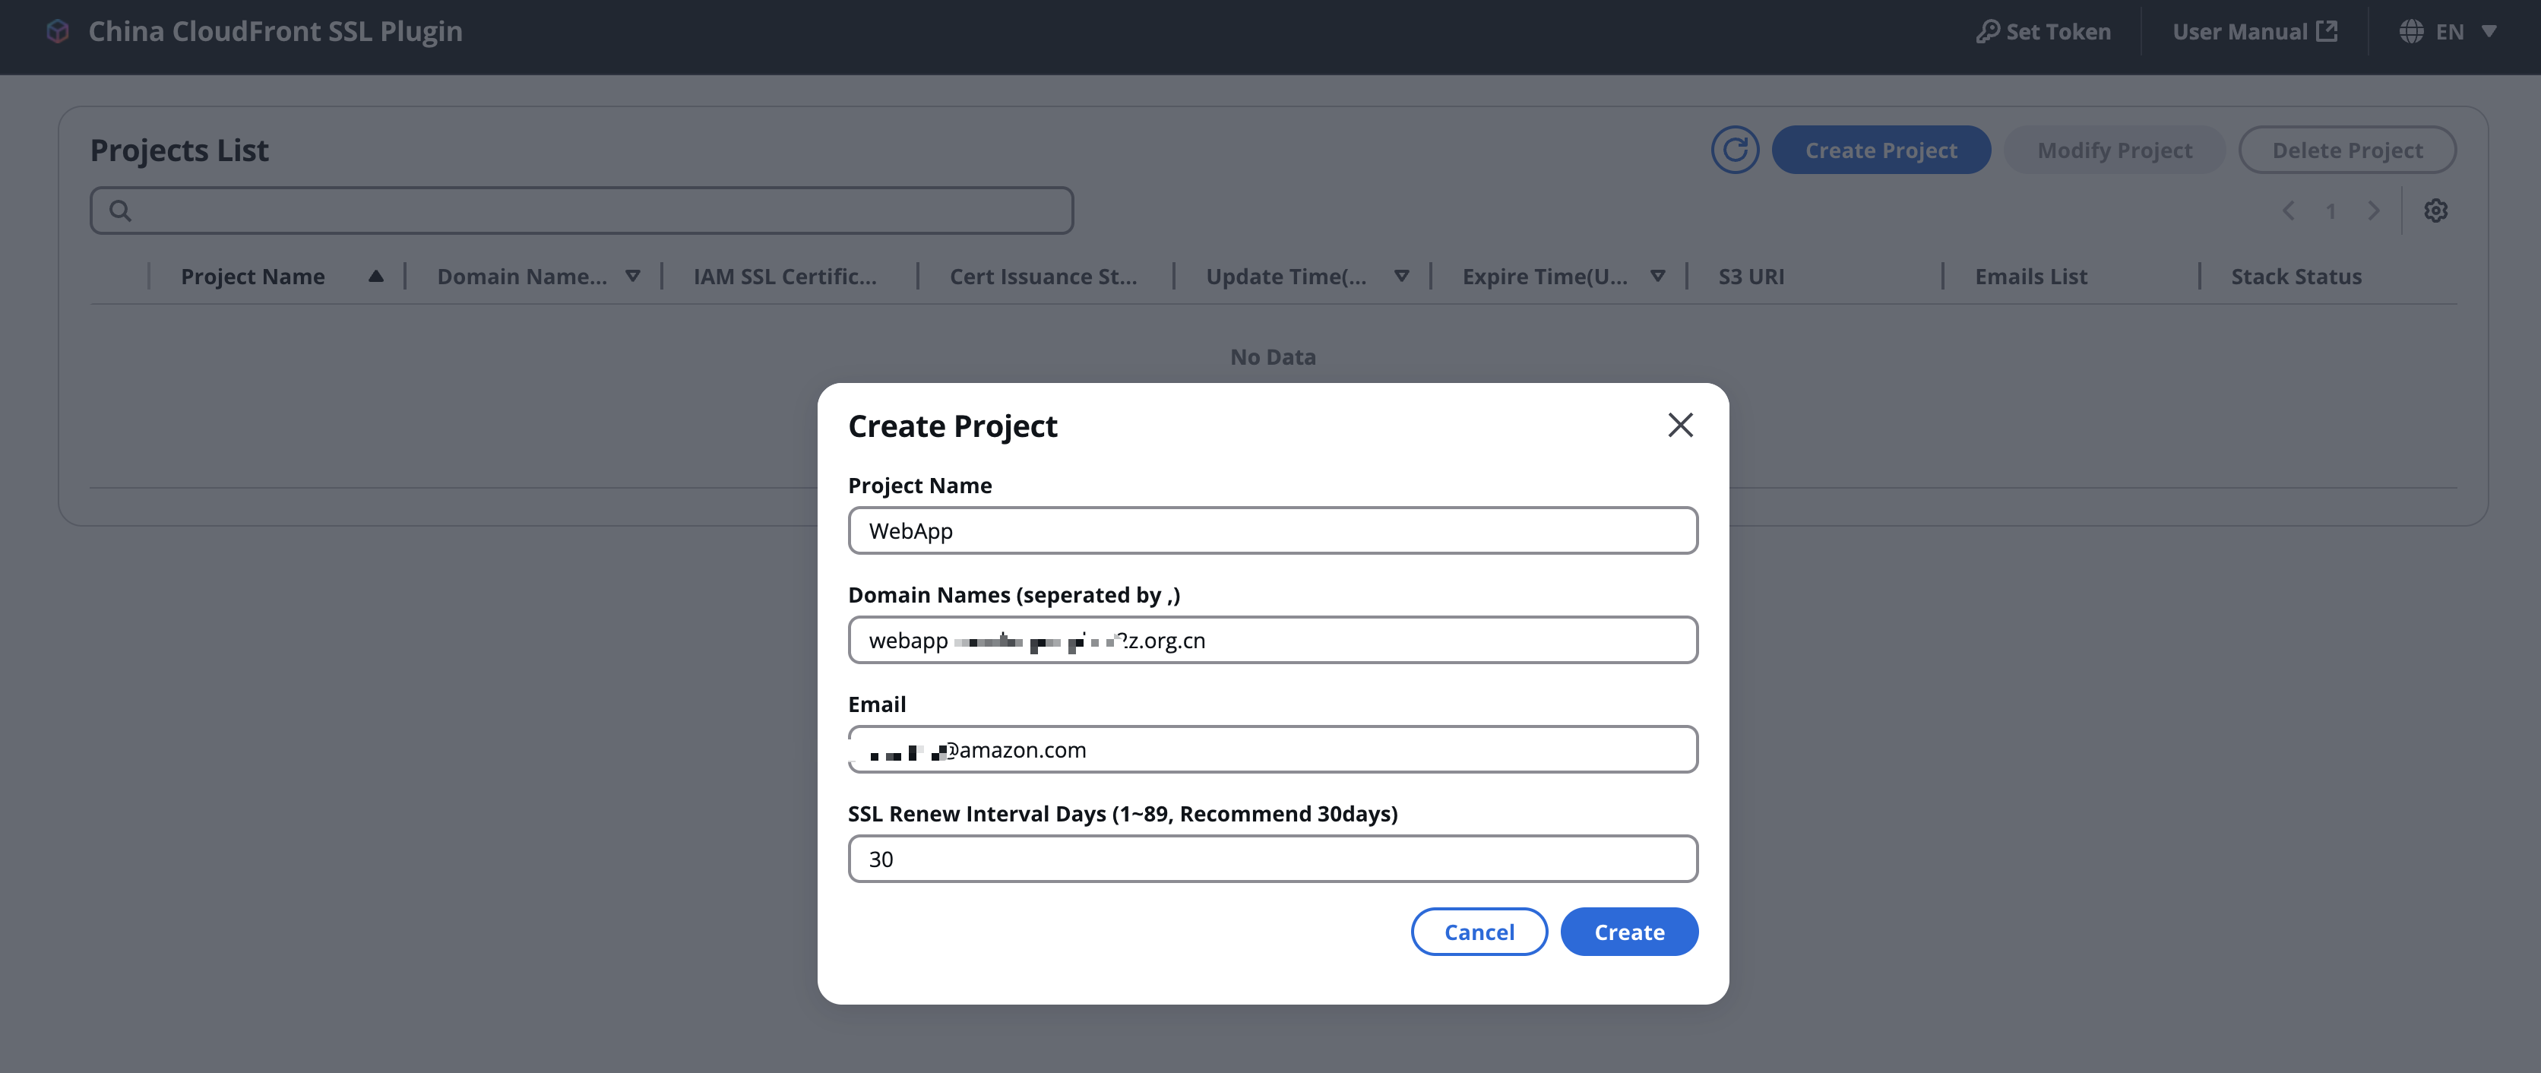Click the Delete Project button
The height and width of the screenshot is (1073, 2541).
(2346, 150)
